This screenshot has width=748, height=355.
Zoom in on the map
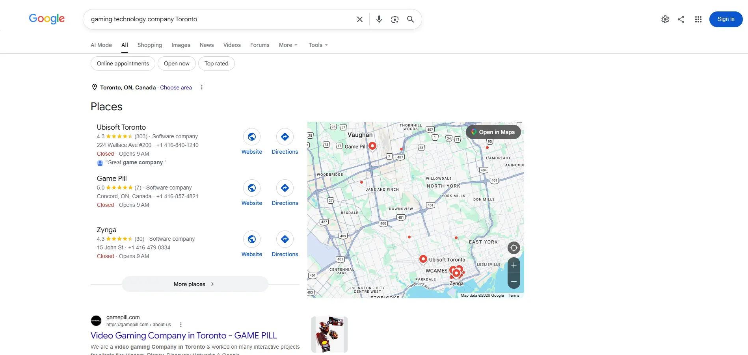(514, 266)
